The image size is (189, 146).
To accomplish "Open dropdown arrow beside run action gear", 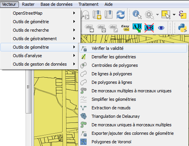I will pyautogui.click(x=157, y=15).
